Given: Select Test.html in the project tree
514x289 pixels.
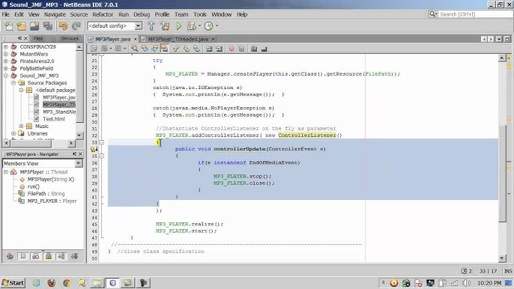Looking at the screenshot, I should click(x=54, y=119).
